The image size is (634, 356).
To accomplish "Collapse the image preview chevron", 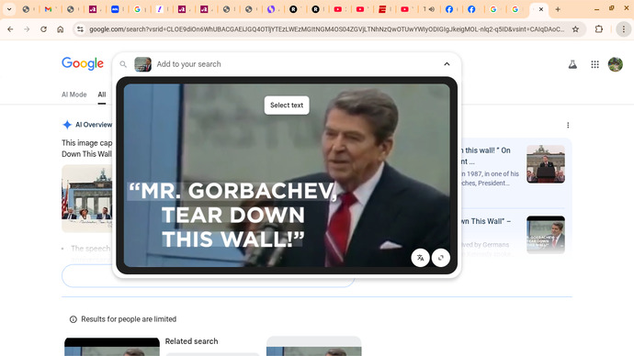I will pyautogui.click(x=447, y=64).
